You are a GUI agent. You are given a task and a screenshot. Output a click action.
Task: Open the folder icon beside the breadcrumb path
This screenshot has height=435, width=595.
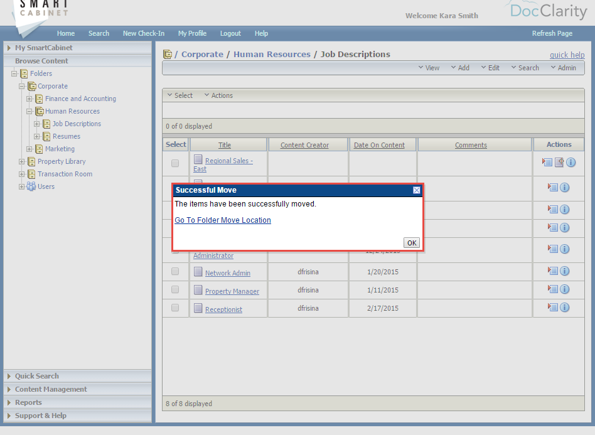167,54
